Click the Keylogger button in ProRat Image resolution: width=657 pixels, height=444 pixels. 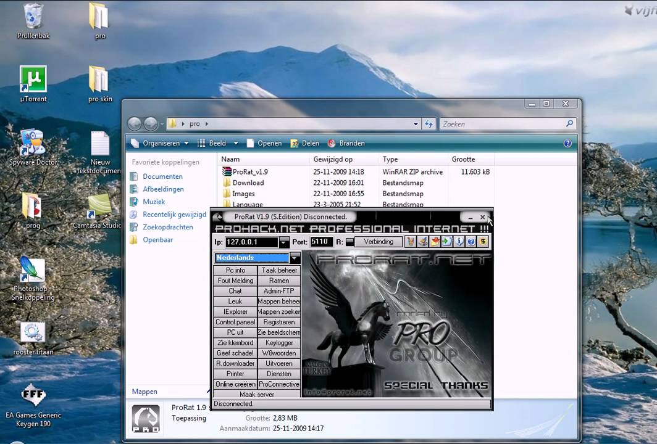pos(279,343)
